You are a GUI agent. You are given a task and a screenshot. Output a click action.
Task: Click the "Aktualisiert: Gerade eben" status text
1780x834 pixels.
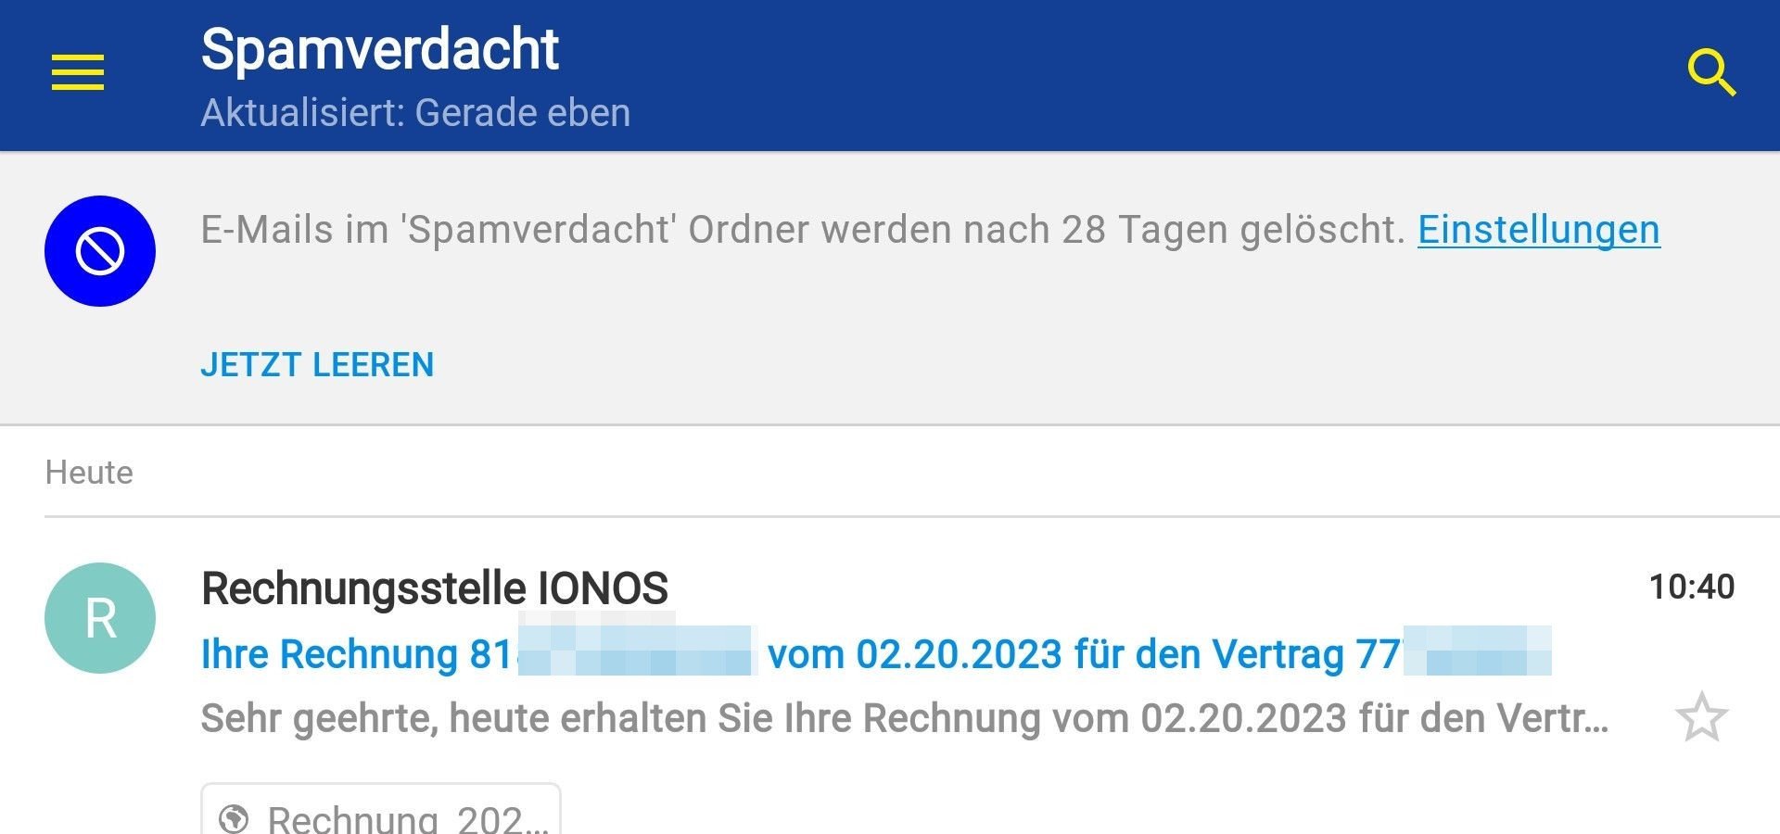(415, 113)
